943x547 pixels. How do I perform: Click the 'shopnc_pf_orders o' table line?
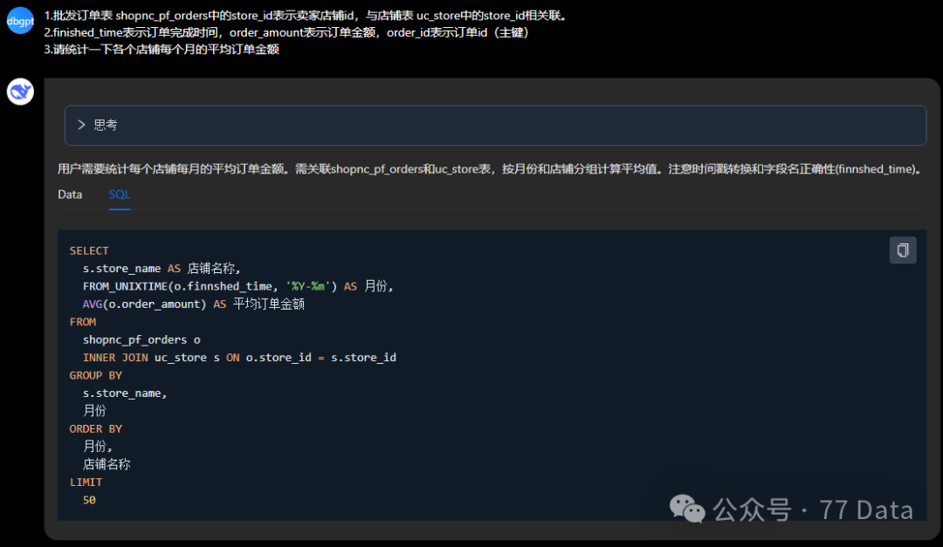141,339
